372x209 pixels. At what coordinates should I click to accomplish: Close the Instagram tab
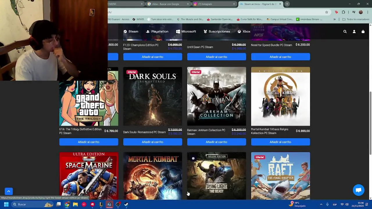click(234, 4)
